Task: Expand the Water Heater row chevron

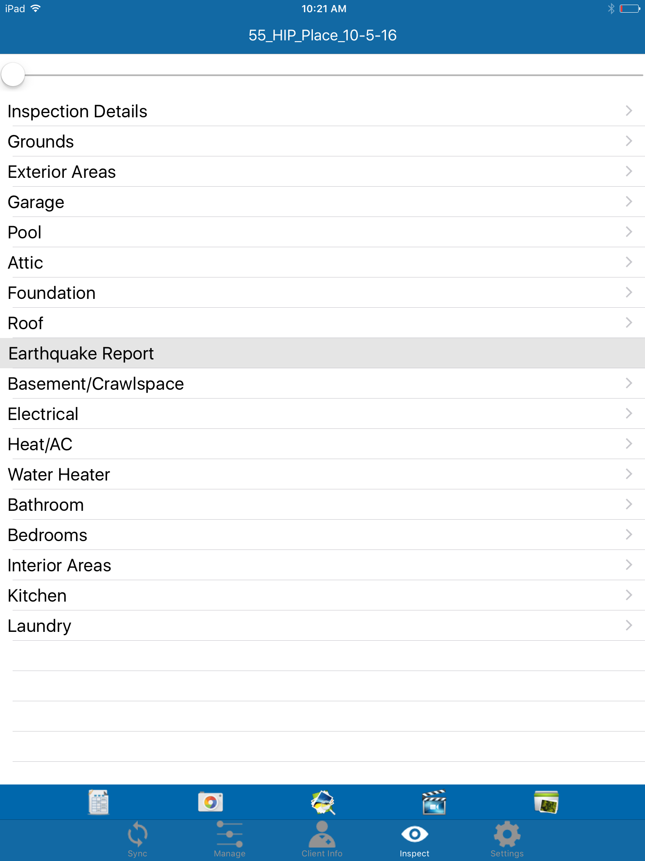Action: coord(629,474)
